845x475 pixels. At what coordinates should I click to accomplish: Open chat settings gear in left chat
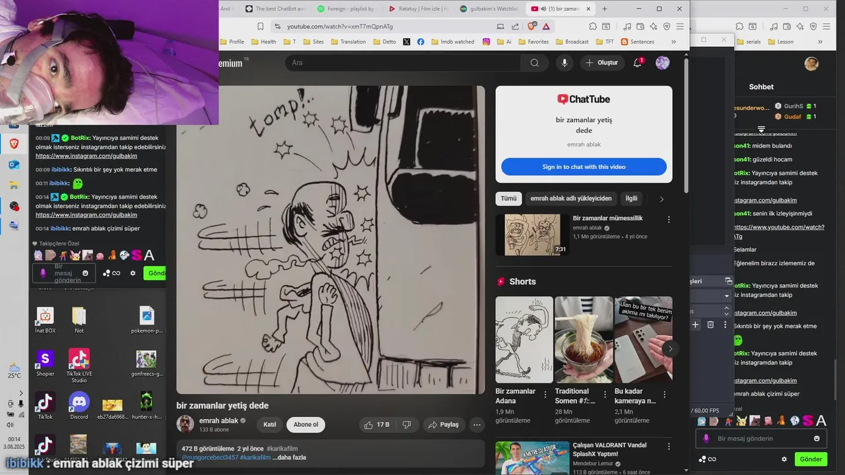(133, 273)
